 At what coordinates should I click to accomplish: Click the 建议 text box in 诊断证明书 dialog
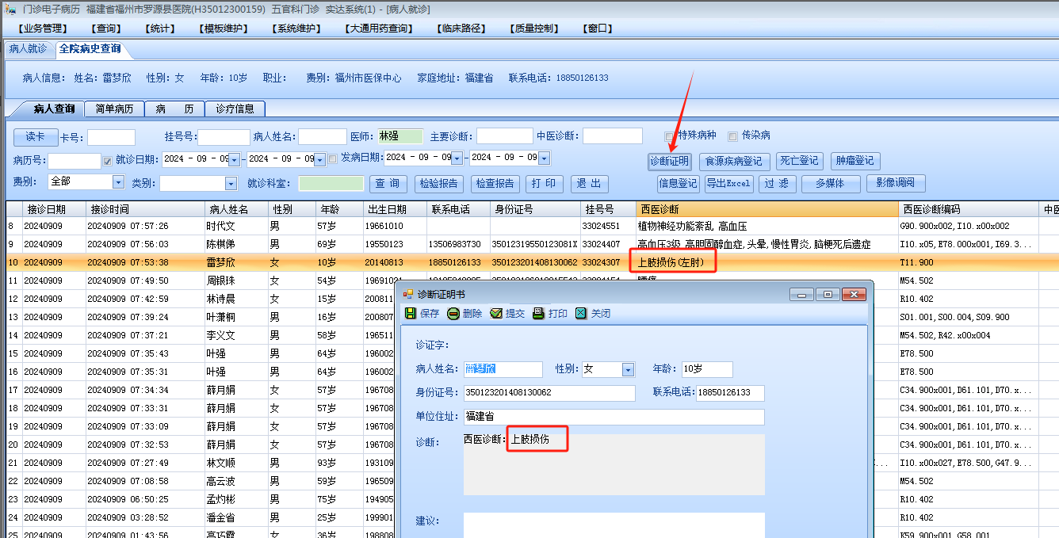(614, 525)
